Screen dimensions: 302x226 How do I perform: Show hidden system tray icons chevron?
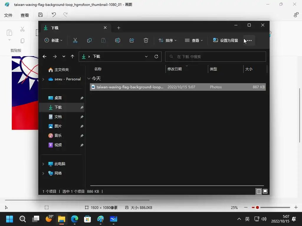pos(239,219)
